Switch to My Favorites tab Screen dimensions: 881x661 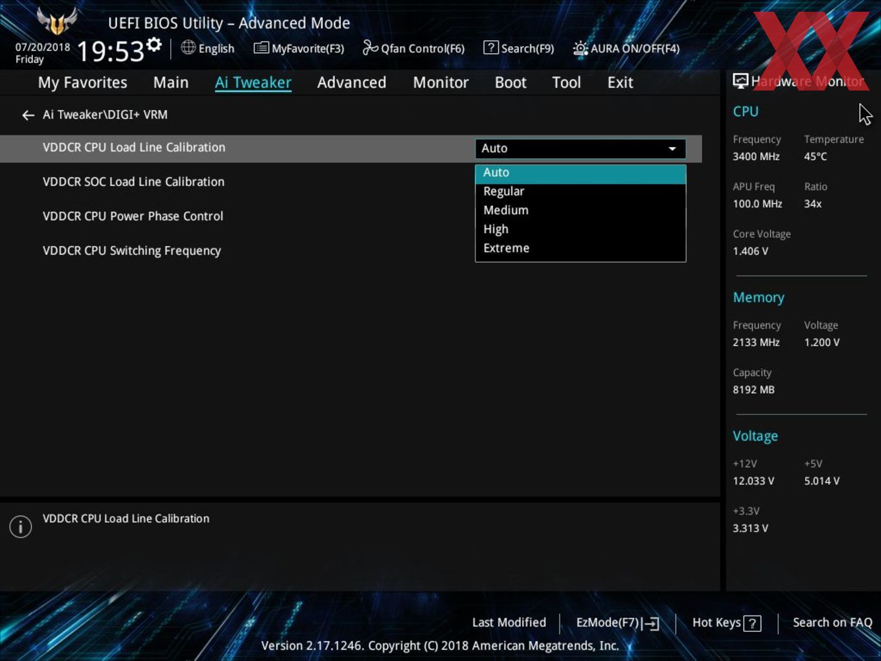tap(82, 82)
